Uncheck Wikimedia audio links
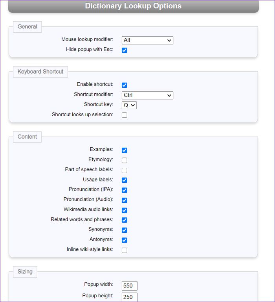This screenshot has height=302, width=275. 125,210
